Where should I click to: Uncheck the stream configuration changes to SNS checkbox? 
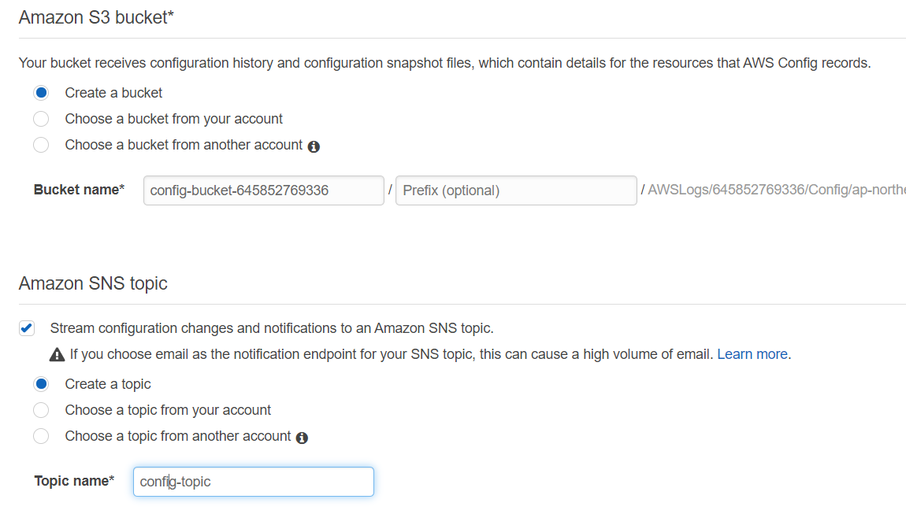[27, 328]
